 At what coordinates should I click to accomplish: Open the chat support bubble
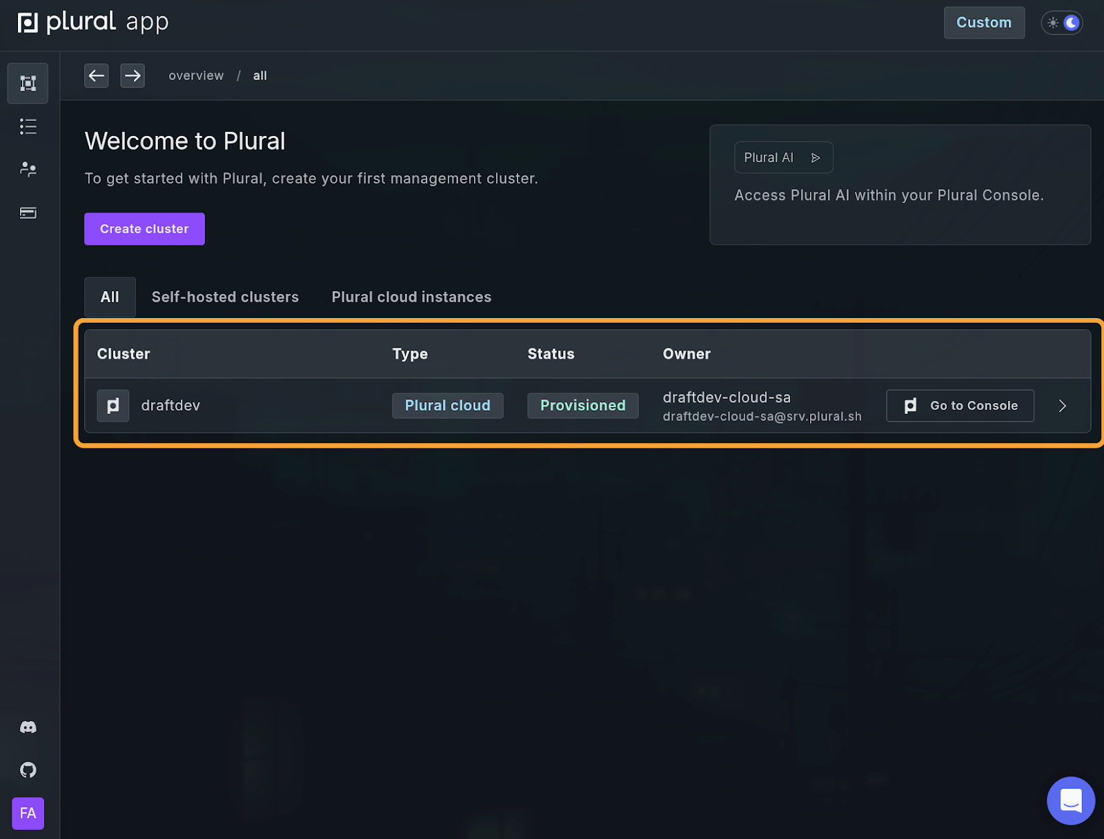1070,800
